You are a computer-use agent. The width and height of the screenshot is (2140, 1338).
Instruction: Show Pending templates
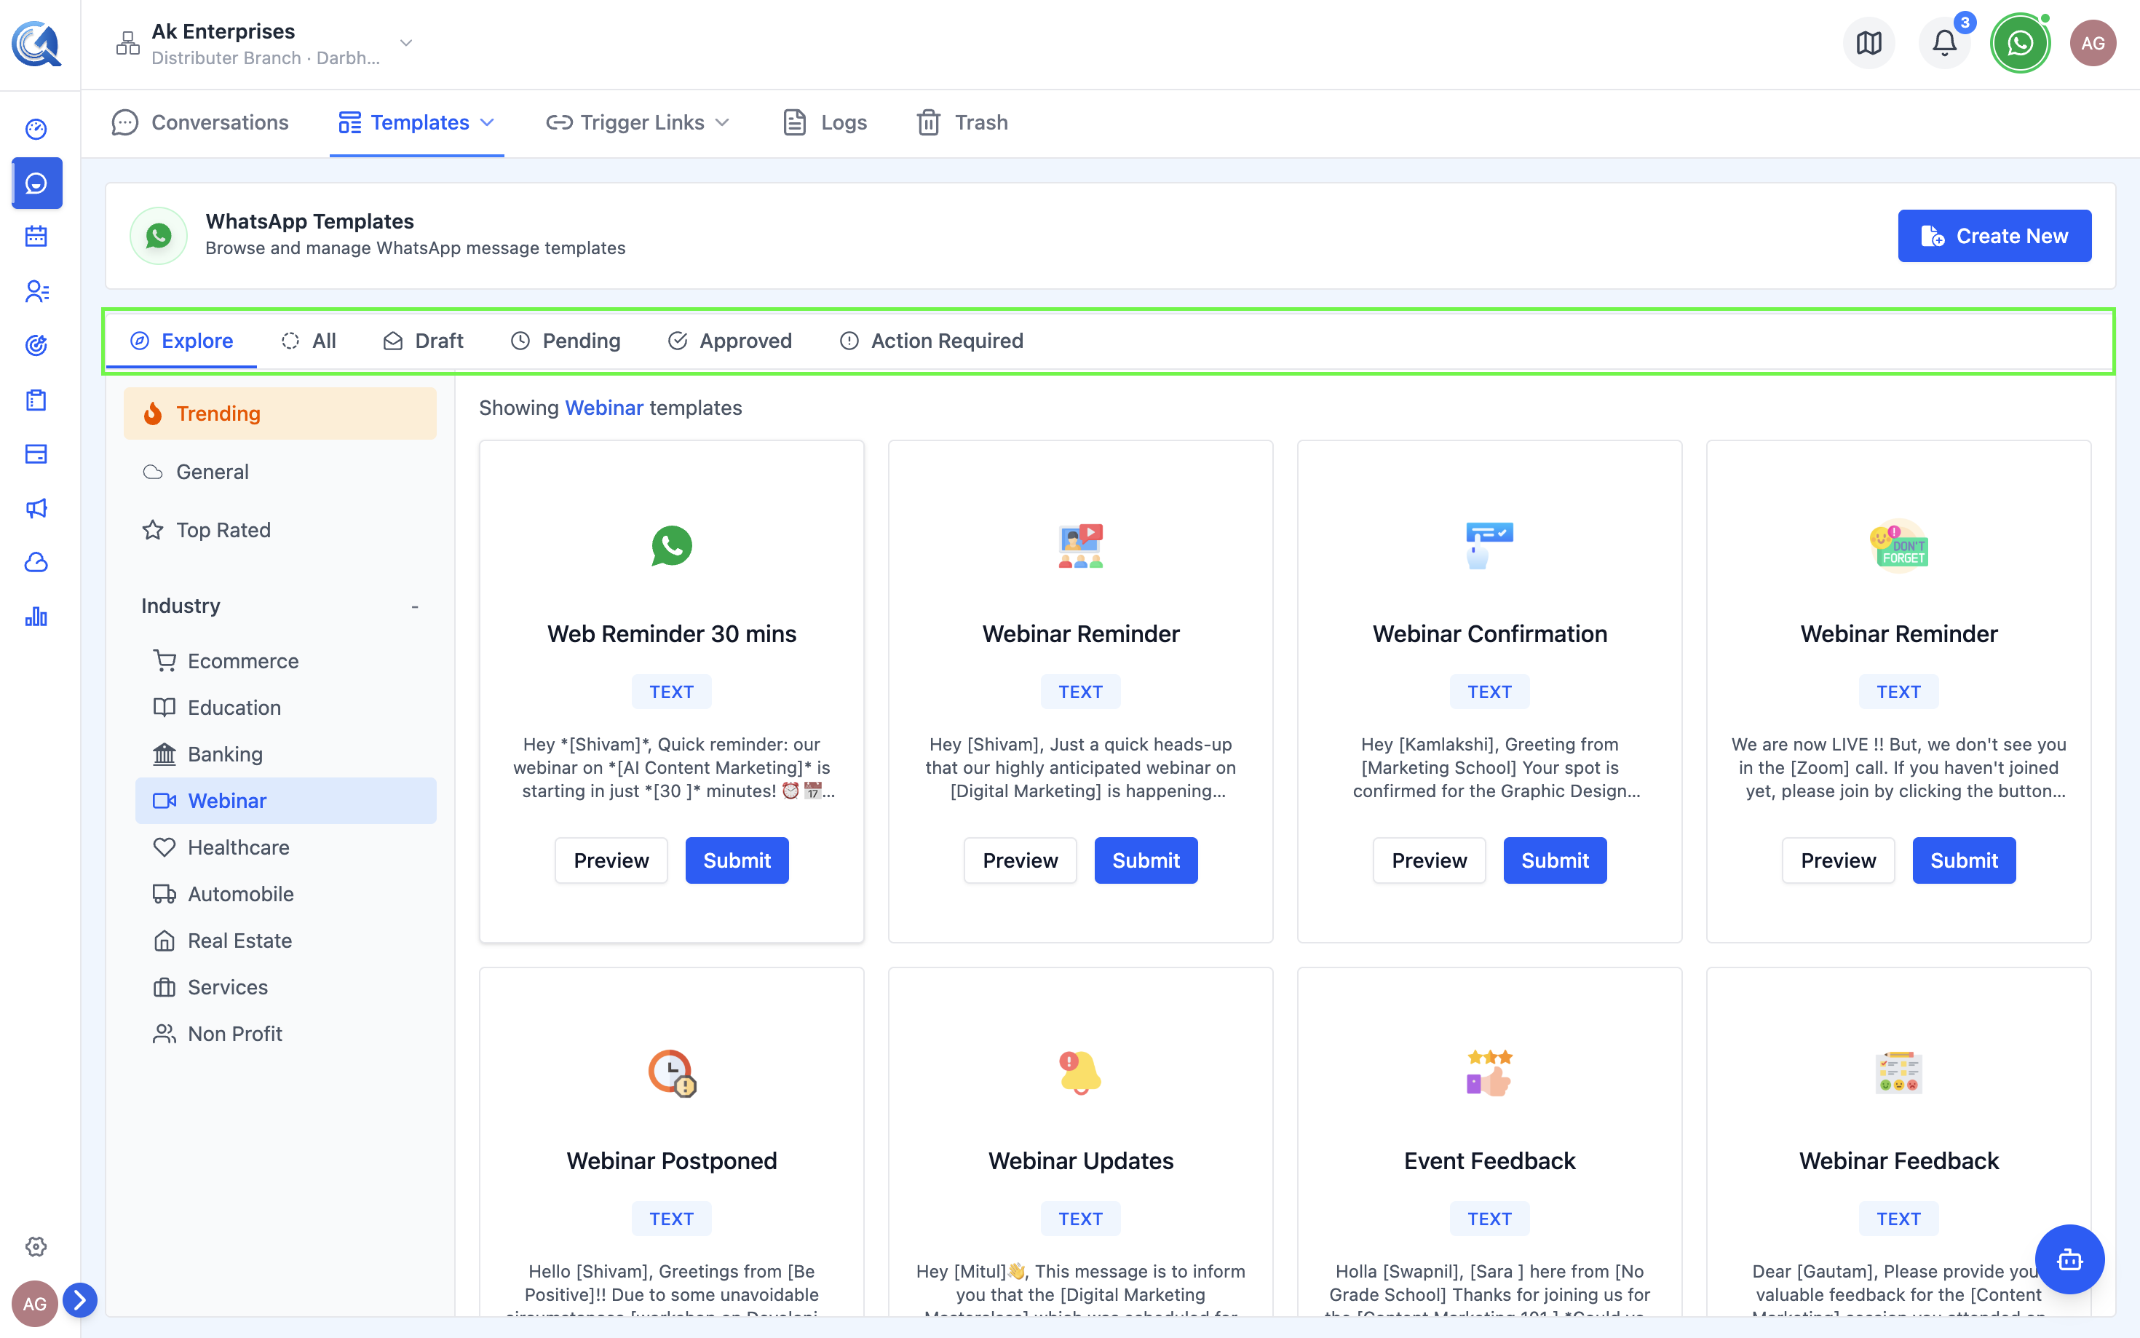click(566, 341)
